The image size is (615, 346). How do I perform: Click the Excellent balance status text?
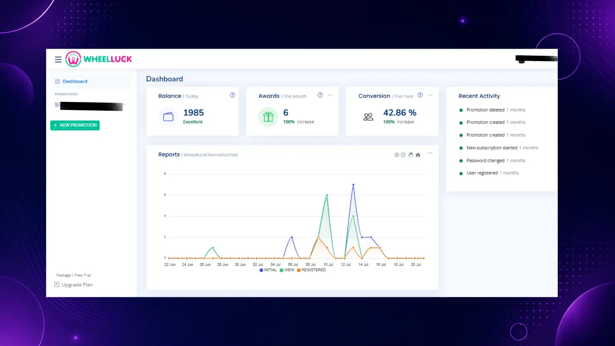click(193, 122)
